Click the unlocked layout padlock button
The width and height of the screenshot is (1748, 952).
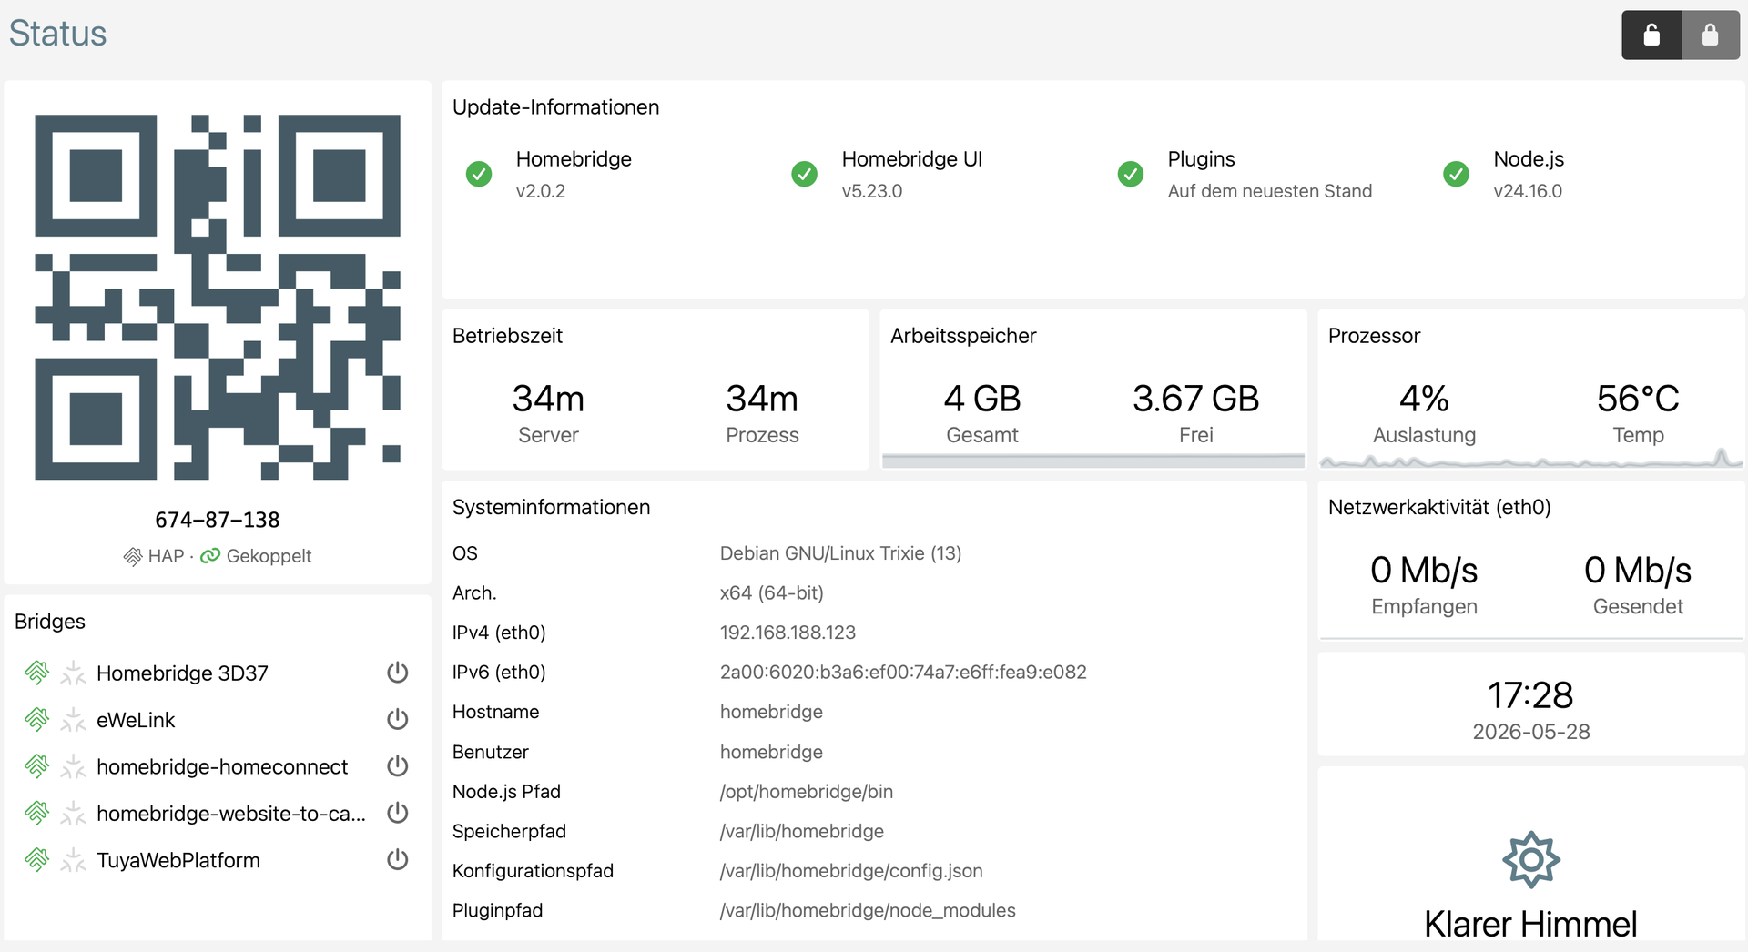pos(1651,35)
